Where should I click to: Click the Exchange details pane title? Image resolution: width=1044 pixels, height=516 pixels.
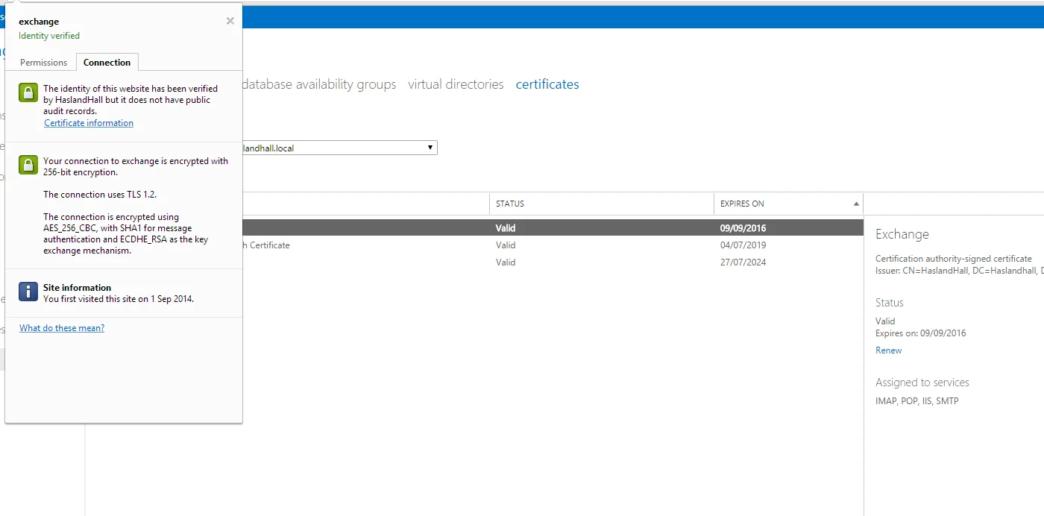902,234
